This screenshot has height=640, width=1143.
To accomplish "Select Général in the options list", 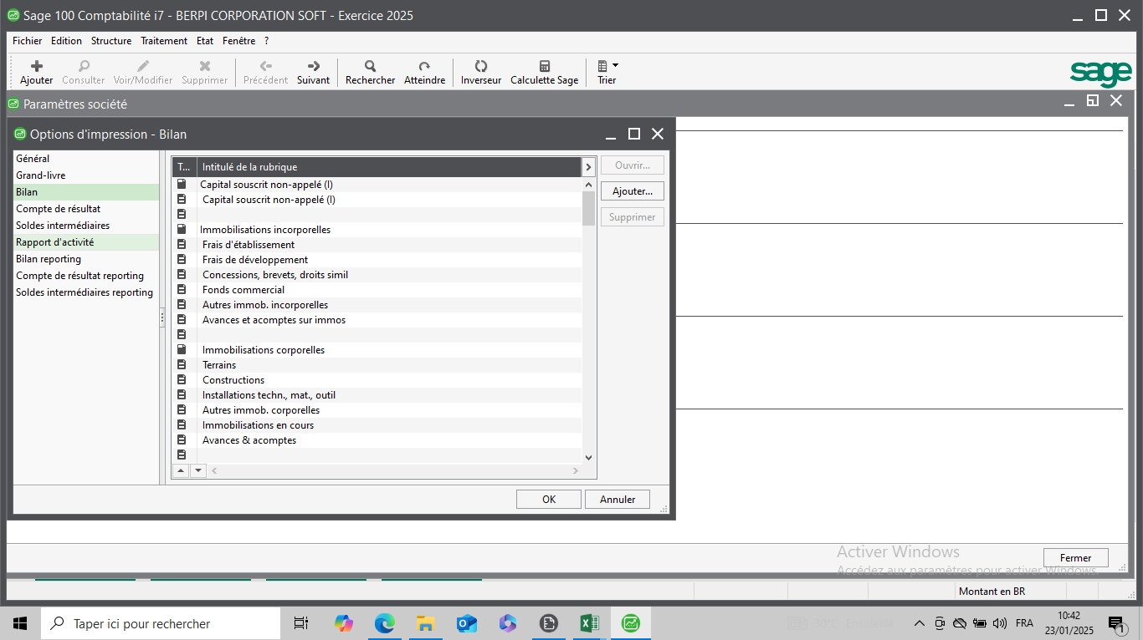I will coord(86,159).
